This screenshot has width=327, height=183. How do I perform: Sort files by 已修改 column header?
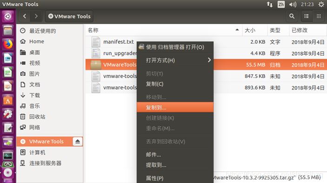tap(308, 30)
